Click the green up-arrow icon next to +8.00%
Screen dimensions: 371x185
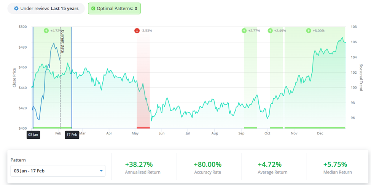tap(309, 31)
